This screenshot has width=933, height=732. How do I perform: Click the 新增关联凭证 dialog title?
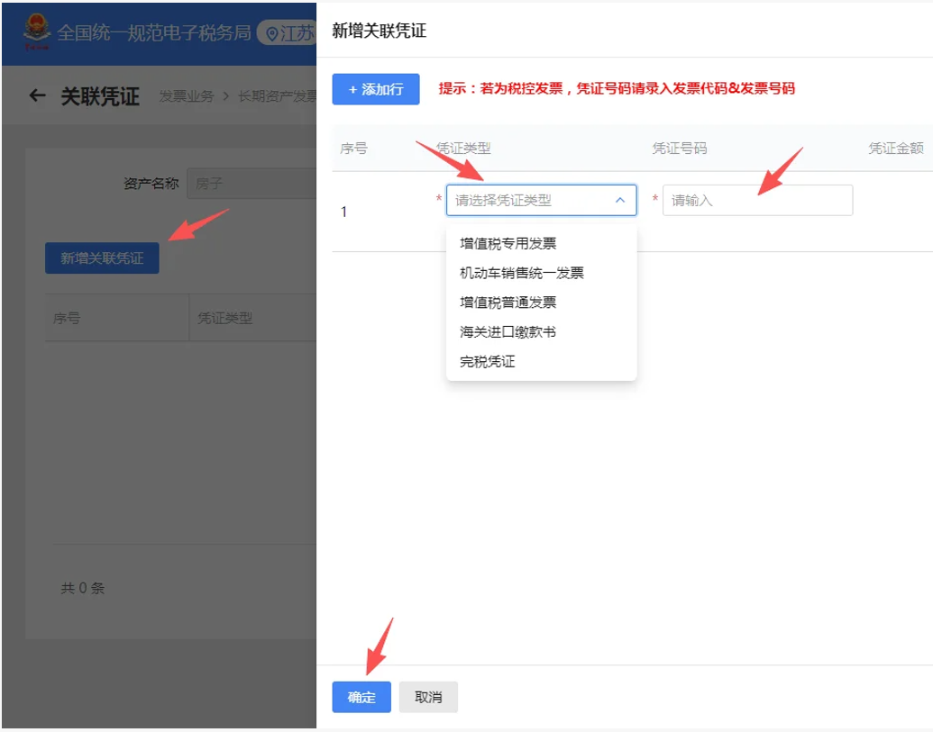coord(379,31)
